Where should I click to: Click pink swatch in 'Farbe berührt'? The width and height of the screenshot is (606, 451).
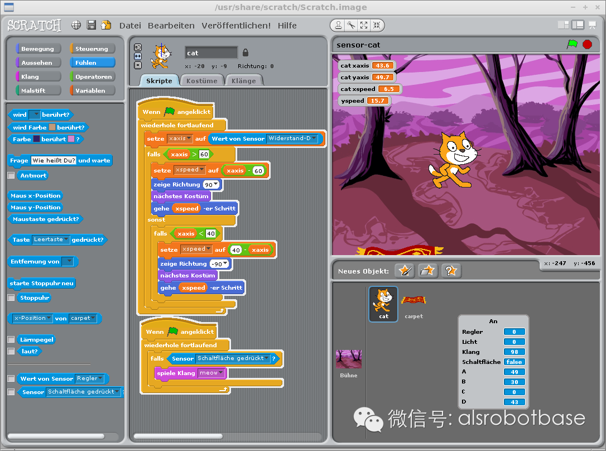click(x=71, y=139)
